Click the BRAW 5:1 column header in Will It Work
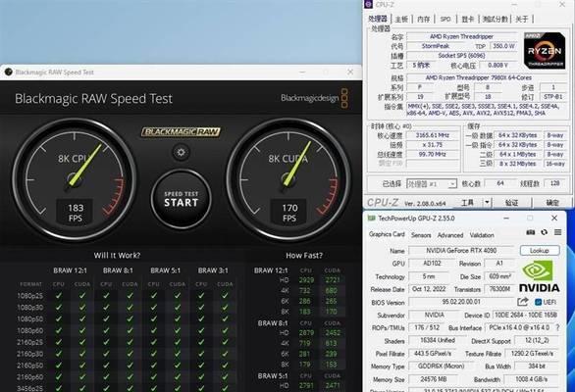This screenshot has height=392, width=575. click(166, 270)
